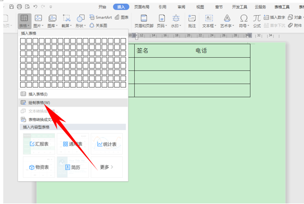
Task: Insert a 公式 formula
Action: tap(257, 21)
